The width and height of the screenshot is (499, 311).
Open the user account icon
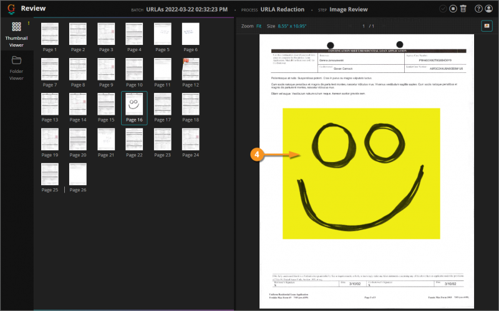pos(489,9)
